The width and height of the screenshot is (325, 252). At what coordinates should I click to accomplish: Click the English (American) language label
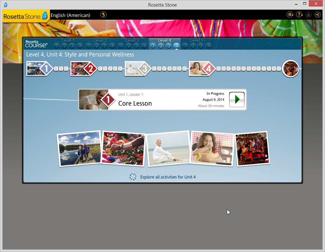70,15
